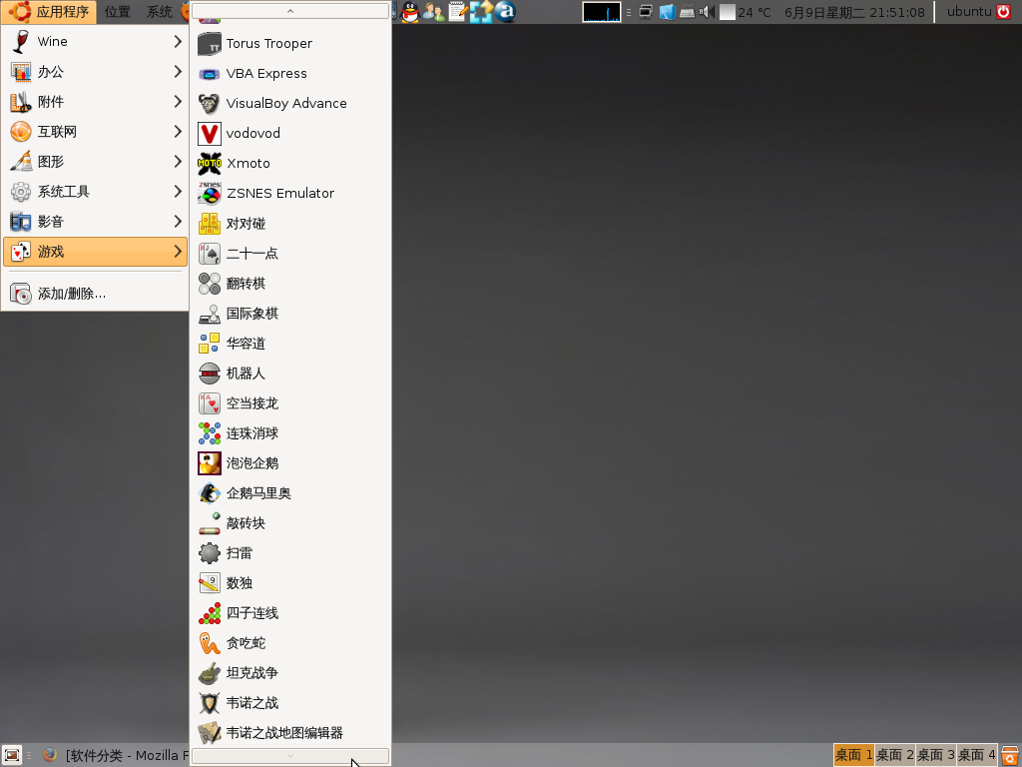Launch the 机器人 game
The width and height of the screenshot is (1022, 767).
[x=290, y=374]
